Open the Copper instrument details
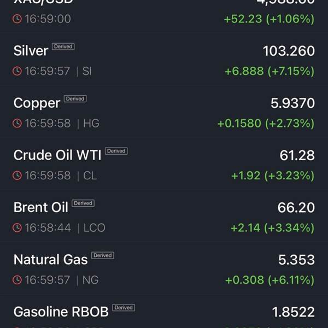The image size is (328, 328). 164,112
